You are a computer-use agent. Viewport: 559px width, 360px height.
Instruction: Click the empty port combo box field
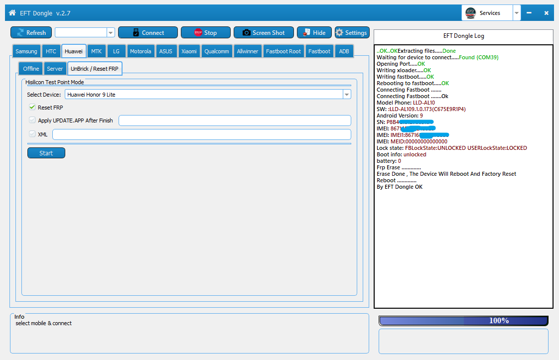(81, 32)
